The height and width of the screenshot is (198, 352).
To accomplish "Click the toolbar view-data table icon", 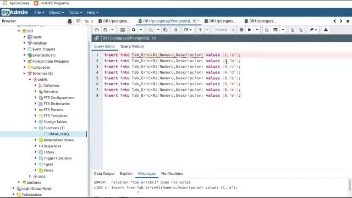I will [x=123, y=30].
